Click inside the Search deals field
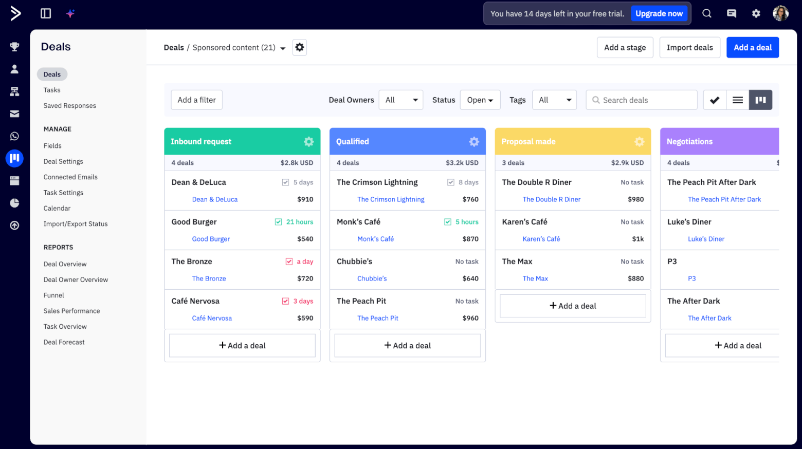 click(x=642, y=100)
